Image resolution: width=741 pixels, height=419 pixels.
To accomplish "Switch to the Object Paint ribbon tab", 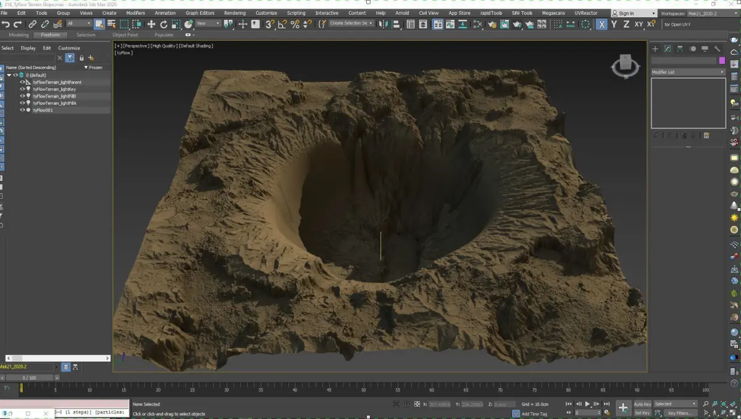I will pos(125,35).
